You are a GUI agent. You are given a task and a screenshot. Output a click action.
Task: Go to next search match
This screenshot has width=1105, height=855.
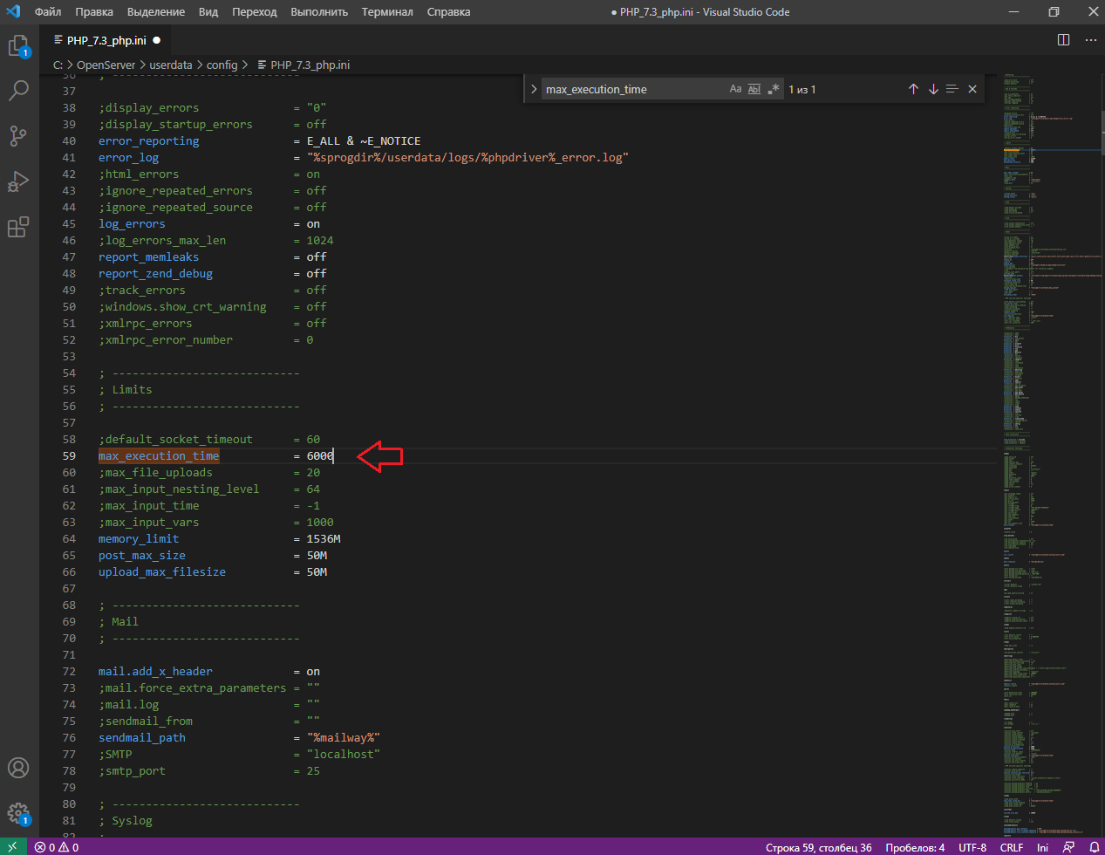pos(933,89)
